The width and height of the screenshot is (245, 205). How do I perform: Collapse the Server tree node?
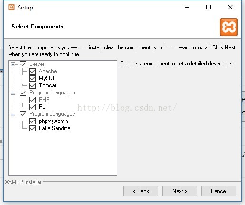(13, 64)
